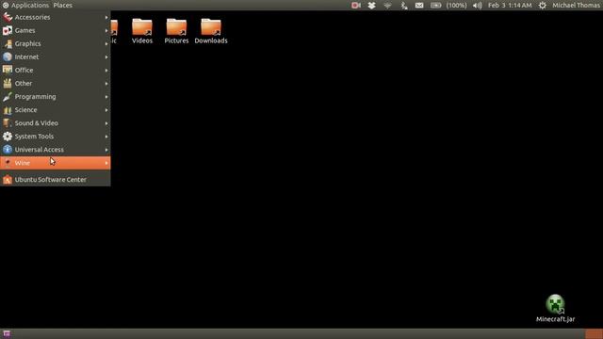Click the red screen recorder indicator
The height and width of the screenshot is (339, 603).
click(x=356, y=5)
